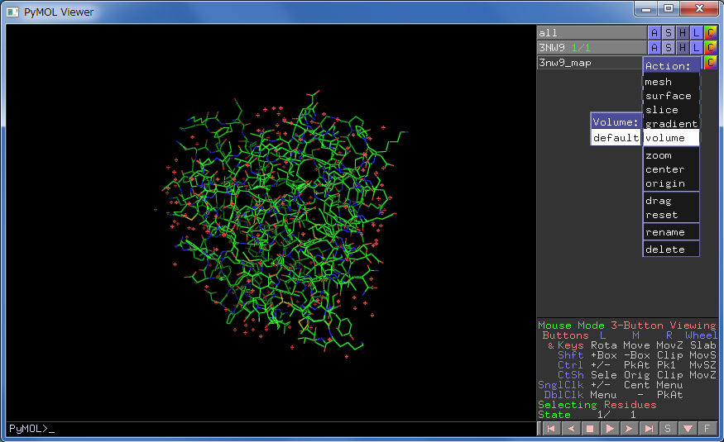Pick the 'default' volume option
Image resolution: width=724 pixels, height=442 pixels.
tap(616, 138)
